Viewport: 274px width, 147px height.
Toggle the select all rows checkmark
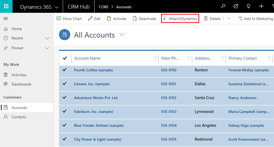[x=65, y=58]
